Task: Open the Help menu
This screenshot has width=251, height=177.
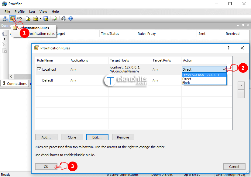Action: [55, 12]
